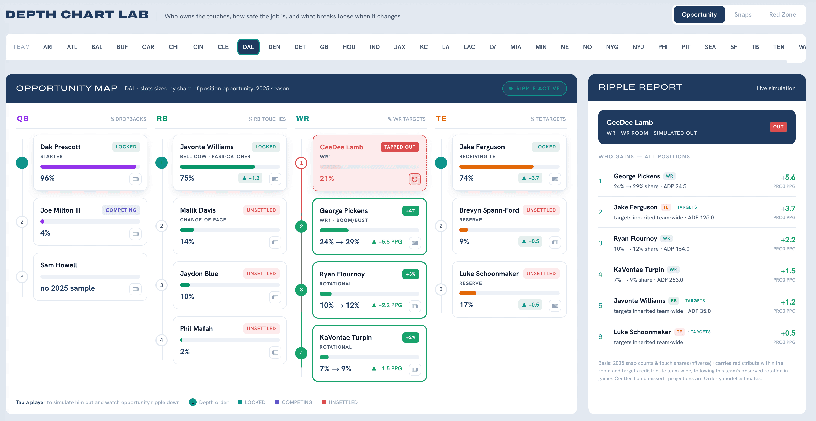
Task: Click the COMPETING badge on Joe Milton III
Action: (x=121, y=210)
